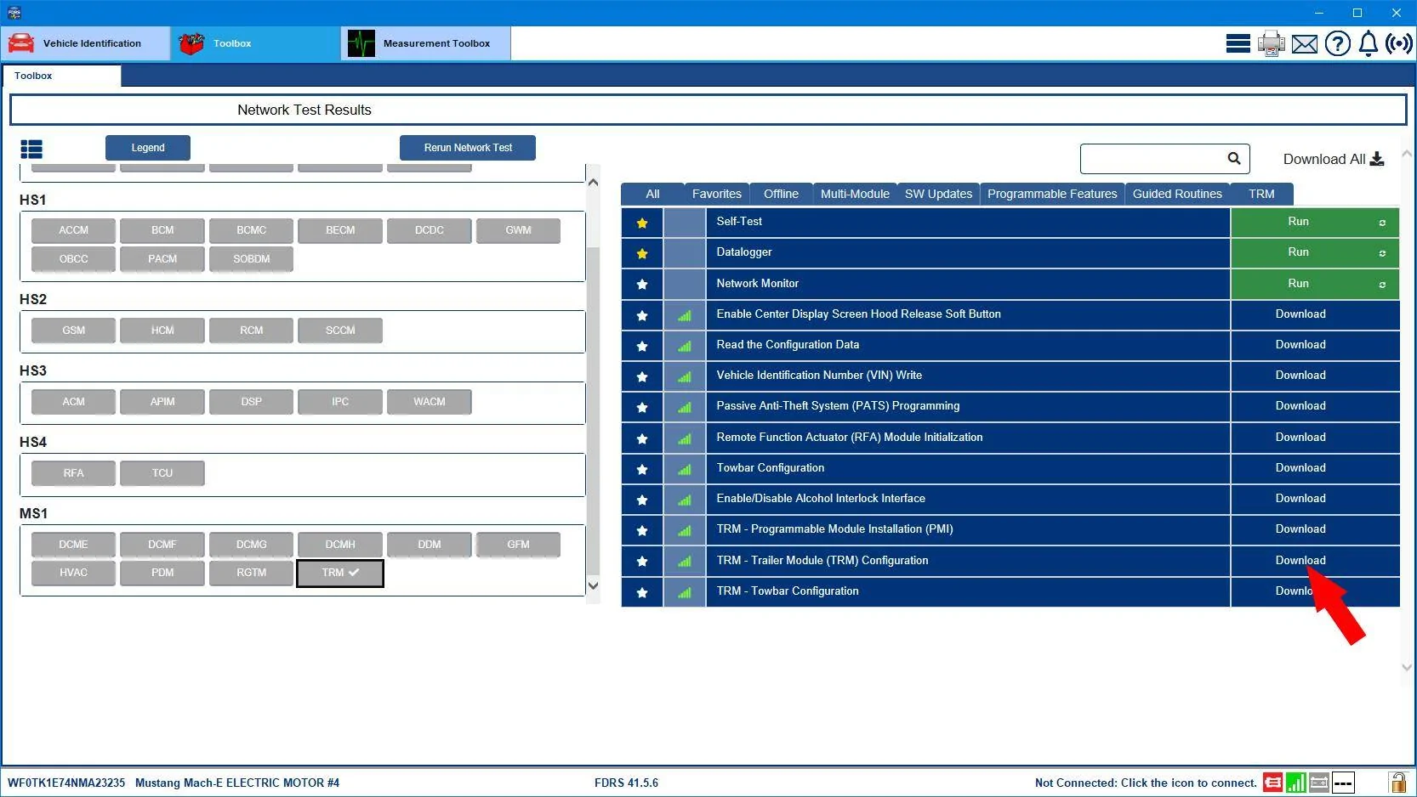Select the TRM module button
Viewport: 1417px width, 797px height.
(x=340, y=573)
